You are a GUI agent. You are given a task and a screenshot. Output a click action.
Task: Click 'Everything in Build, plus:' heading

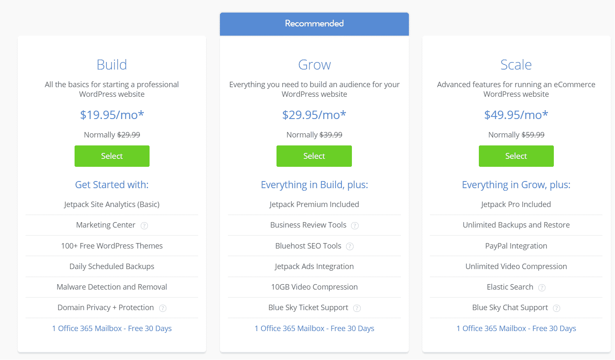tap(314, 185)
